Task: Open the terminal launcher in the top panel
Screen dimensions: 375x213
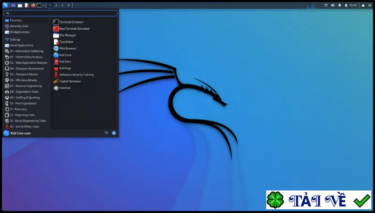Action: point(39,5)
